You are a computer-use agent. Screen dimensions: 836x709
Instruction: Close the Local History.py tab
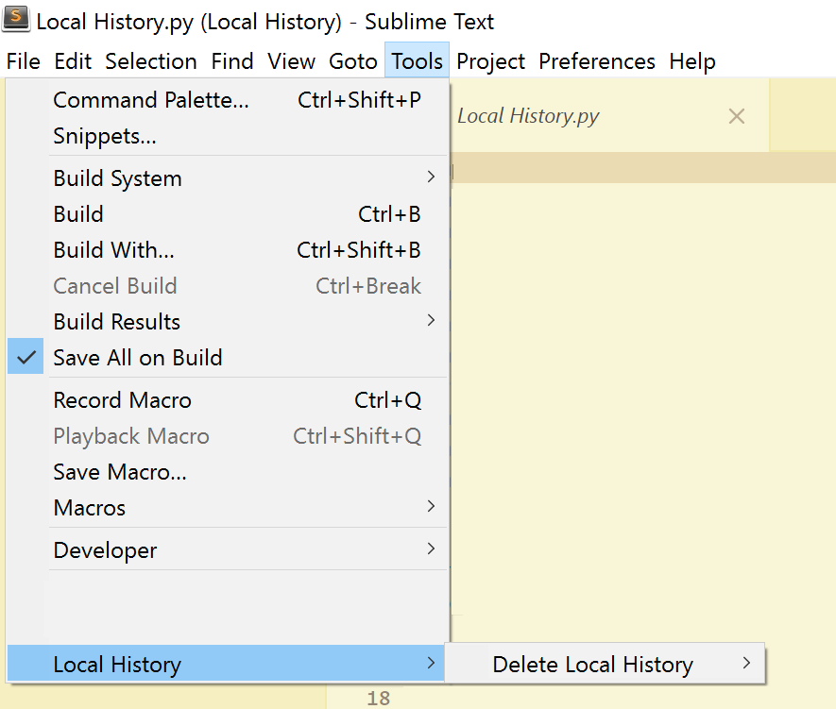click(736, 116)
